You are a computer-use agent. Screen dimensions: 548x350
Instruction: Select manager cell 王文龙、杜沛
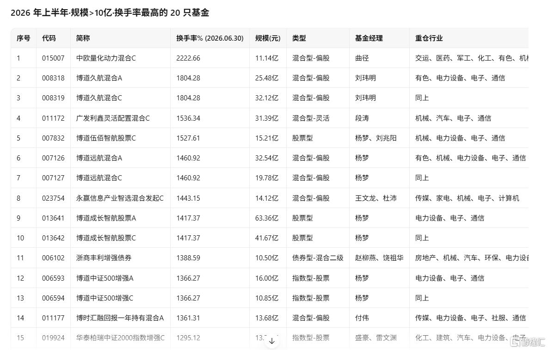(x=376, y=198)
